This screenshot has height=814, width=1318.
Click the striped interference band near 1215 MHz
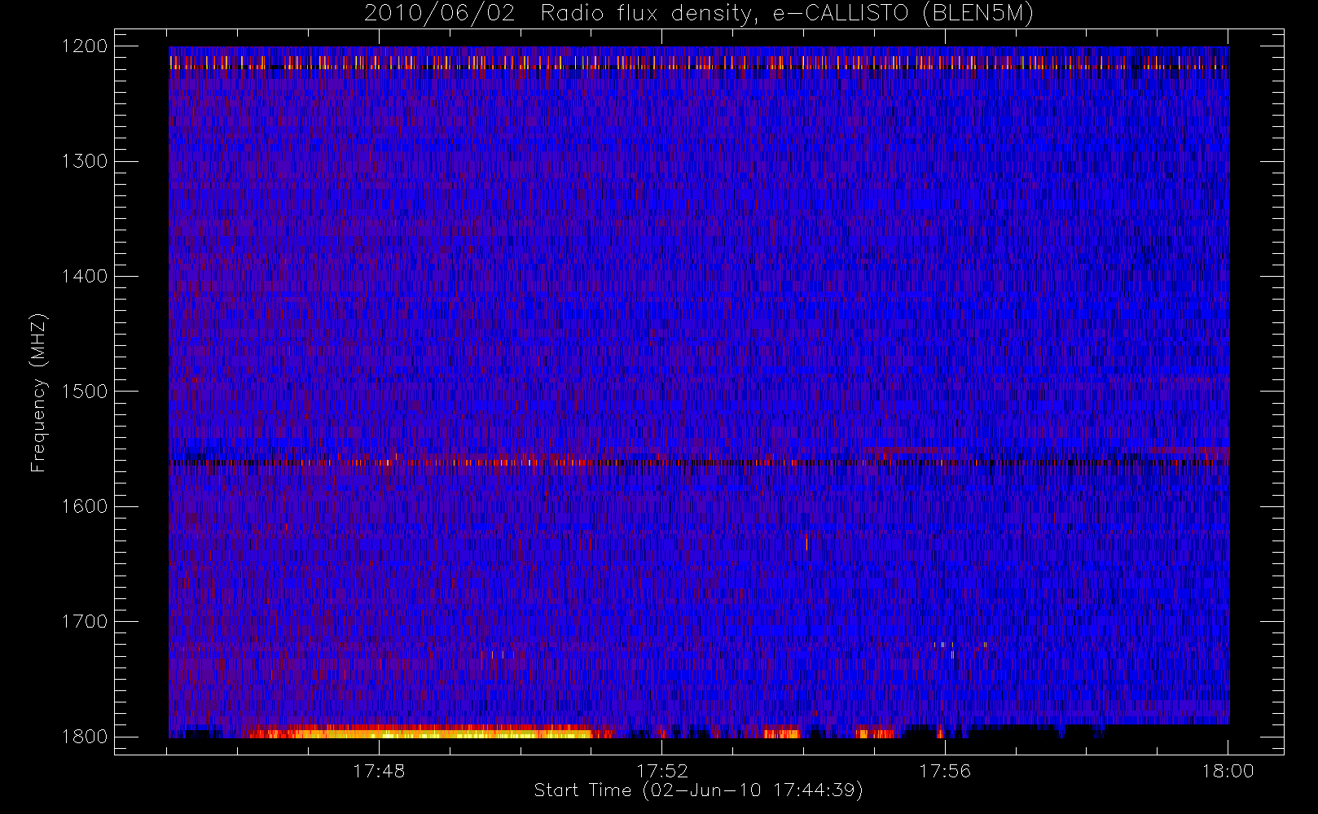(x=699, y=63)
